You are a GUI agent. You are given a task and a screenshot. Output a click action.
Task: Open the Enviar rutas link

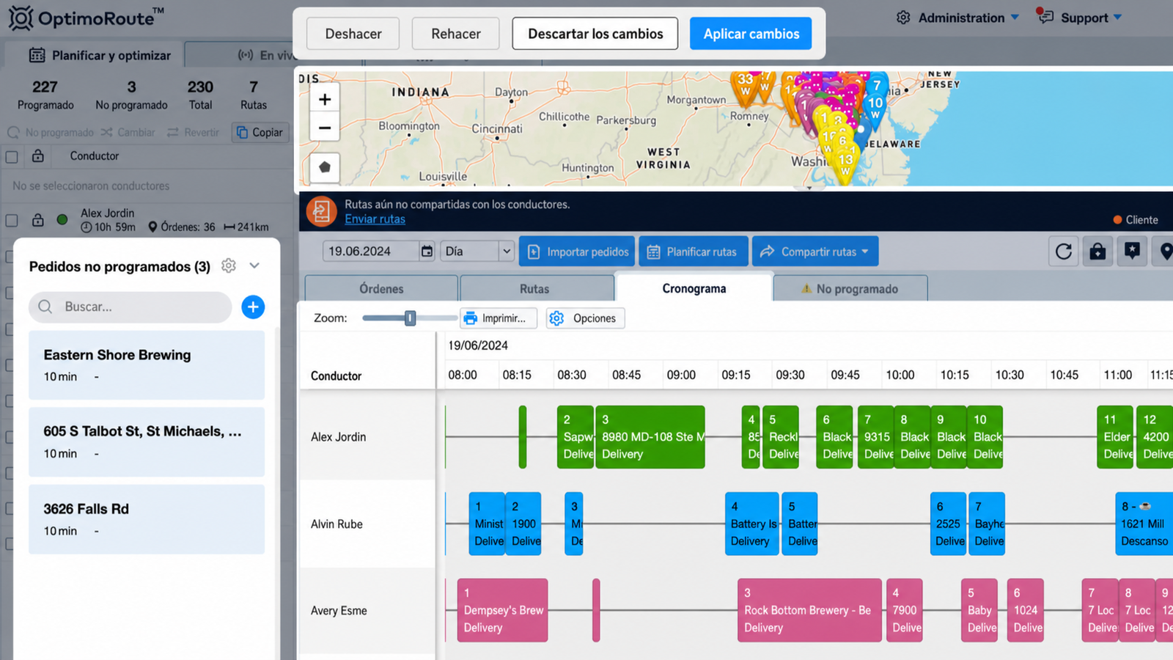tap(375, 219)
